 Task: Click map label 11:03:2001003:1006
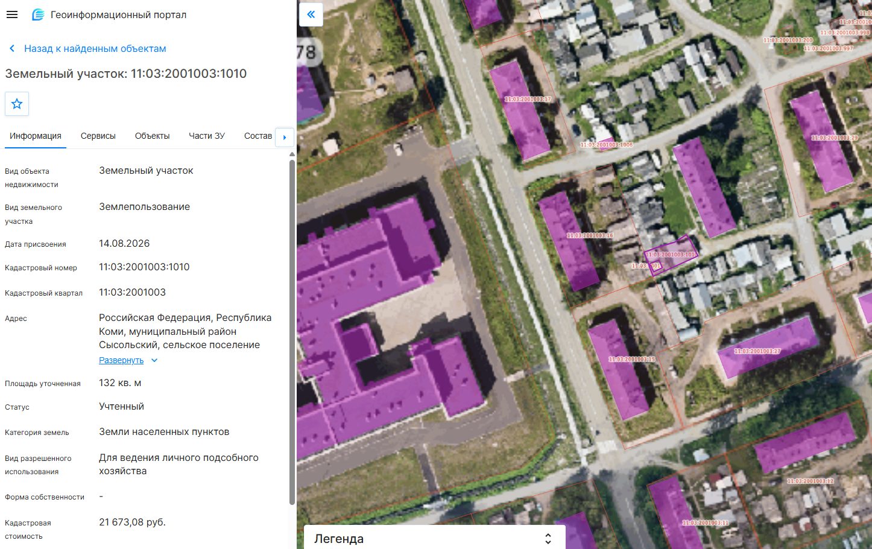607,145
